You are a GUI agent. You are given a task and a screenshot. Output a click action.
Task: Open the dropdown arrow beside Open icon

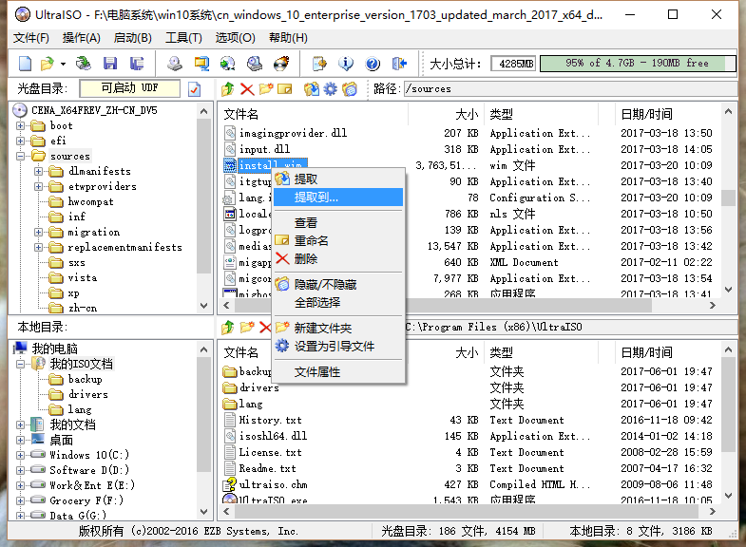tap(63, 64)
